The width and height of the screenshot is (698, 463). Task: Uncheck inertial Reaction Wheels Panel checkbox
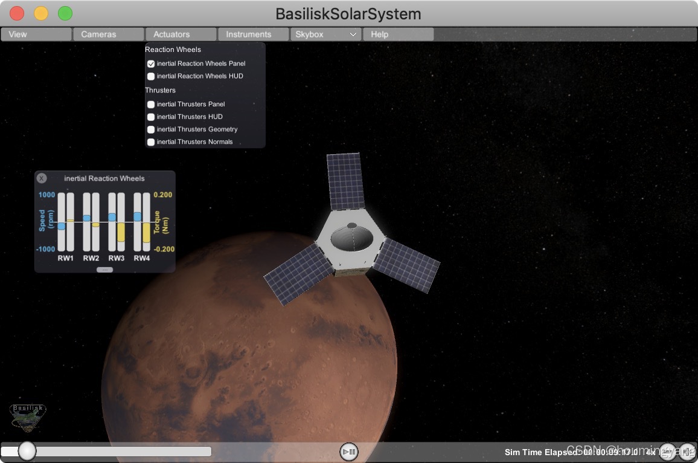151,63
